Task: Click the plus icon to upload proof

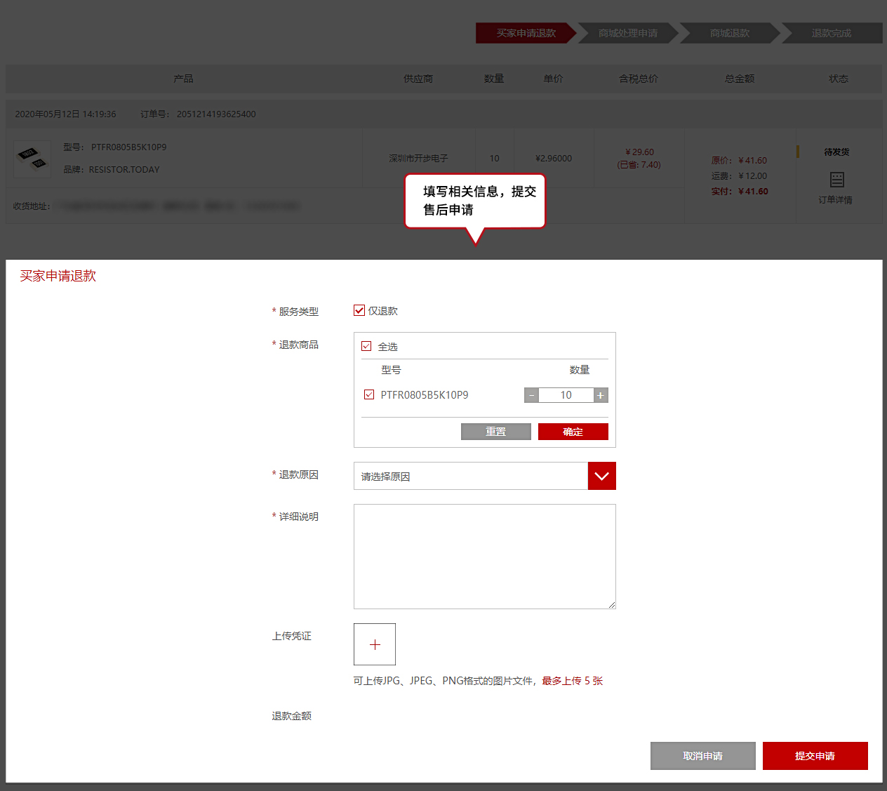Action: (x=375, y=644)
